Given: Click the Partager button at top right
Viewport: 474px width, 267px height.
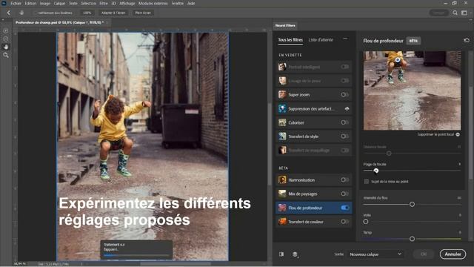Looking at the screenshot, I should coord(438,13).
